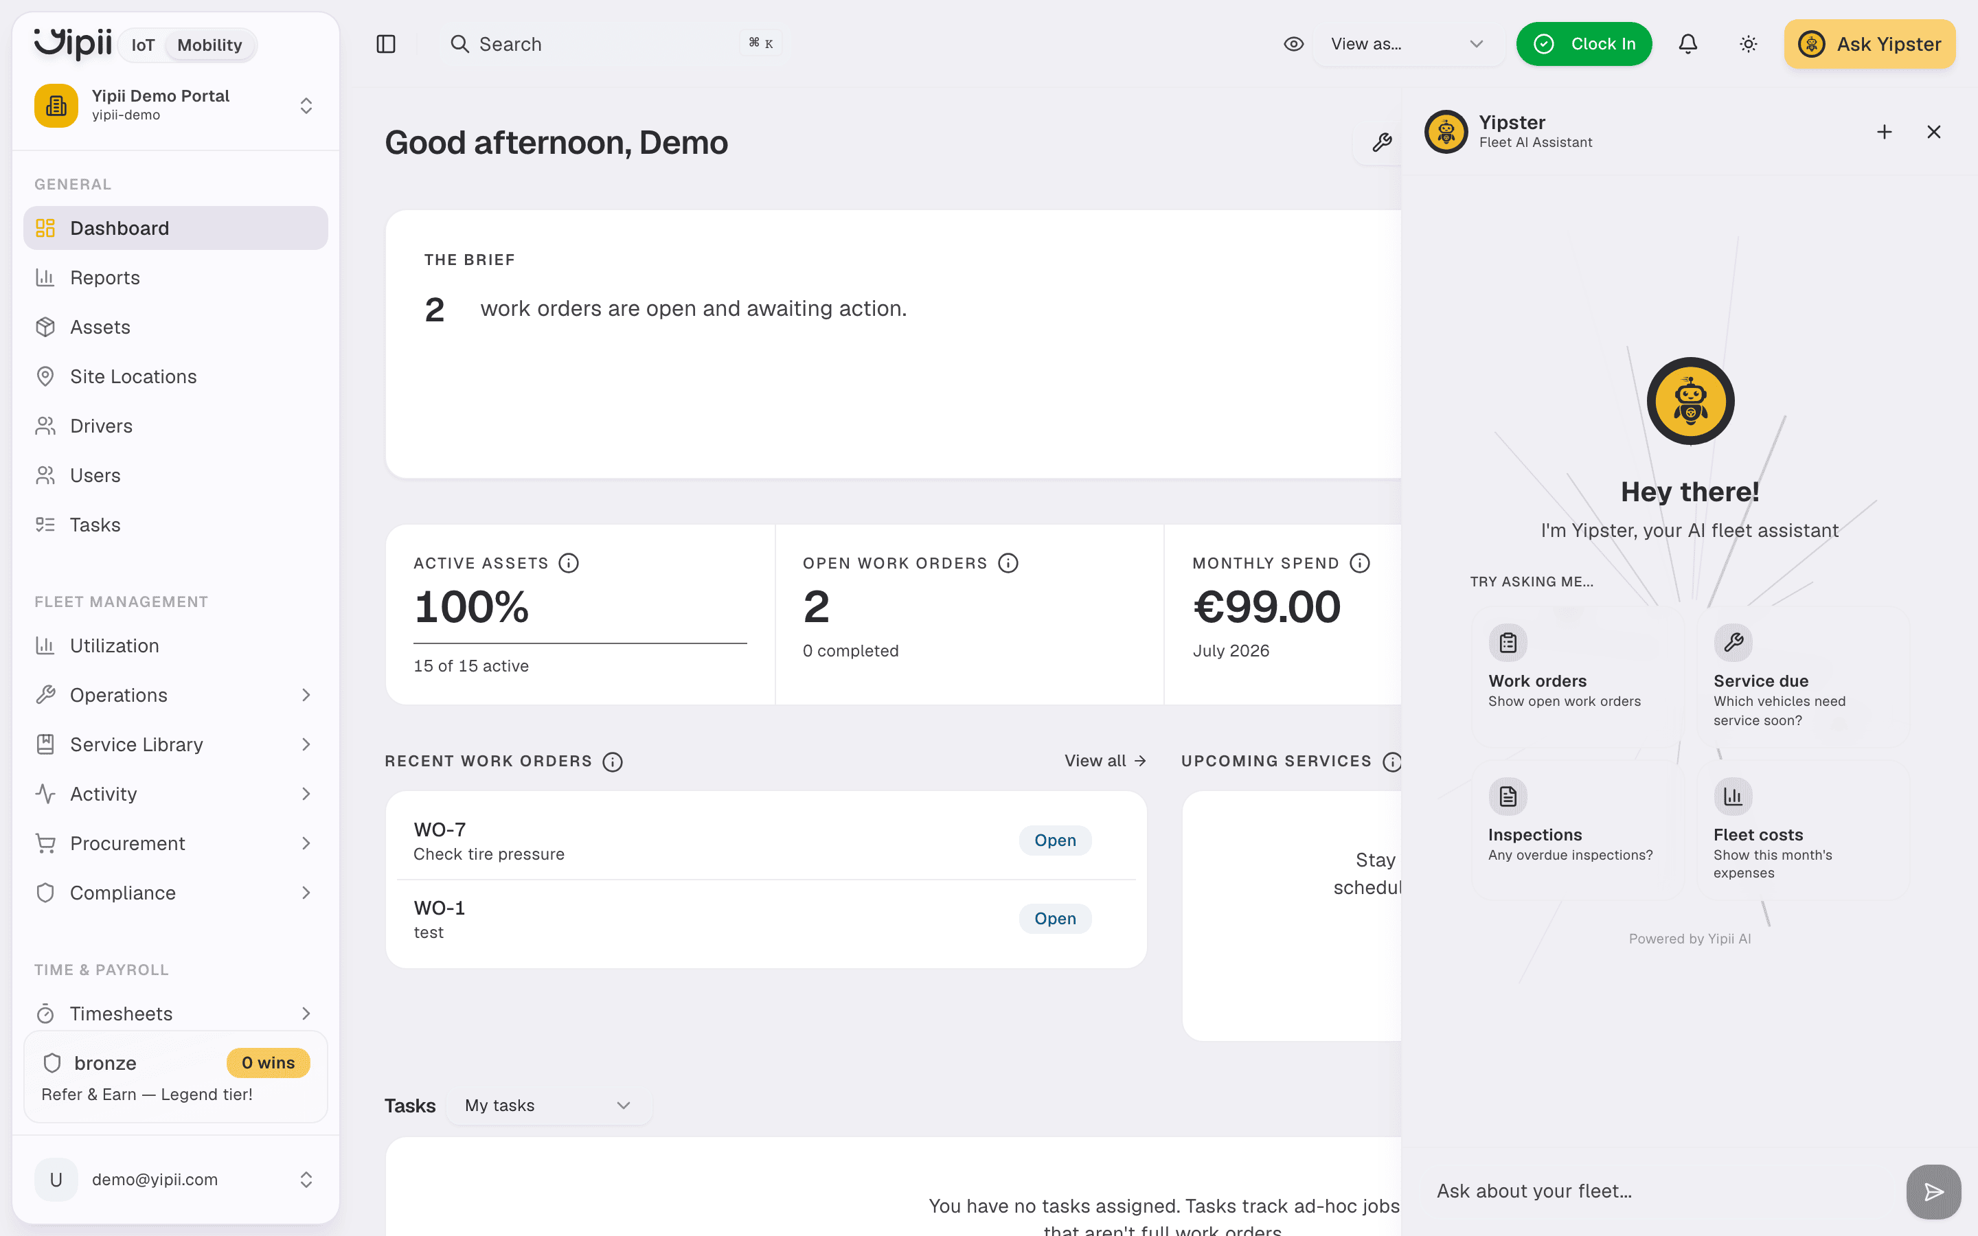The image size is (1978, 1236).
Task: Click the search magnifier icon
Action: coord(460,44)
